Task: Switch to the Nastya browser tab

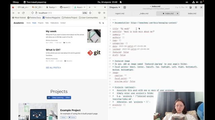Action: click(51, 7)
